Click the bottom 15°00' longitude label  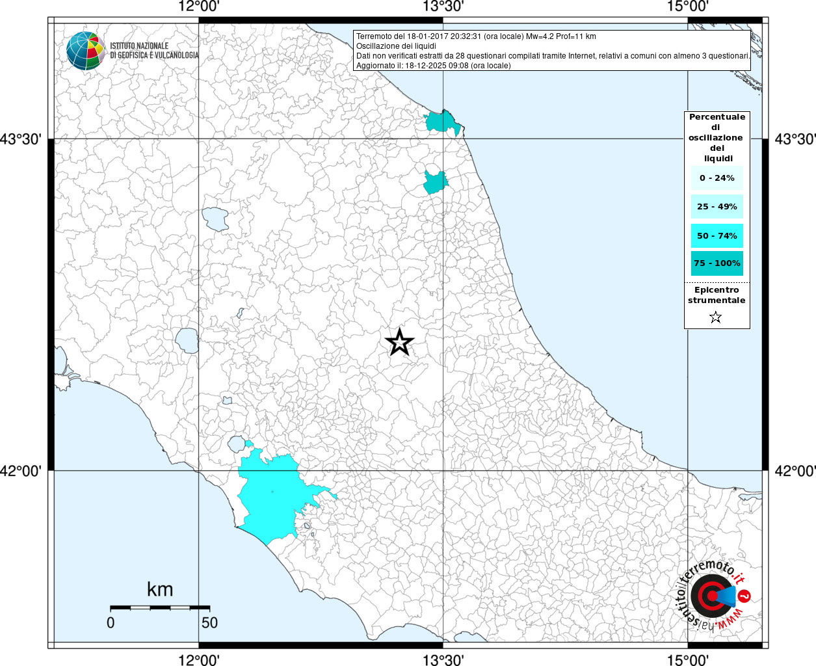(x=688, y=659)
